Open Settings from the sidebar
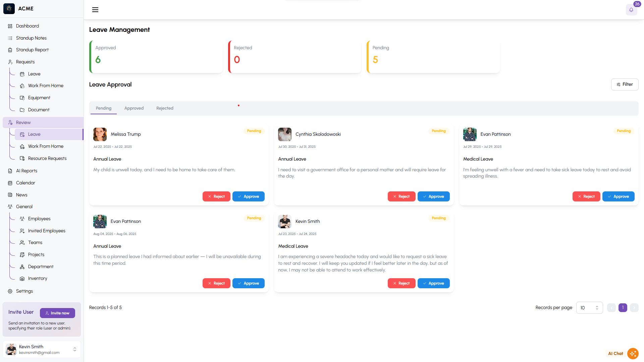644x362 pixels. [x=24, y=291]
